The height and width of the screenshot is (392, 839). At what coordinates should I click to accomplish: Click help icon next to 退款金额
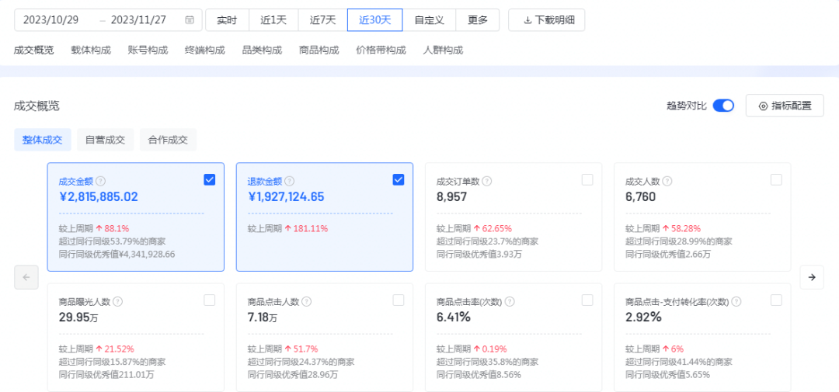[290, 181]
